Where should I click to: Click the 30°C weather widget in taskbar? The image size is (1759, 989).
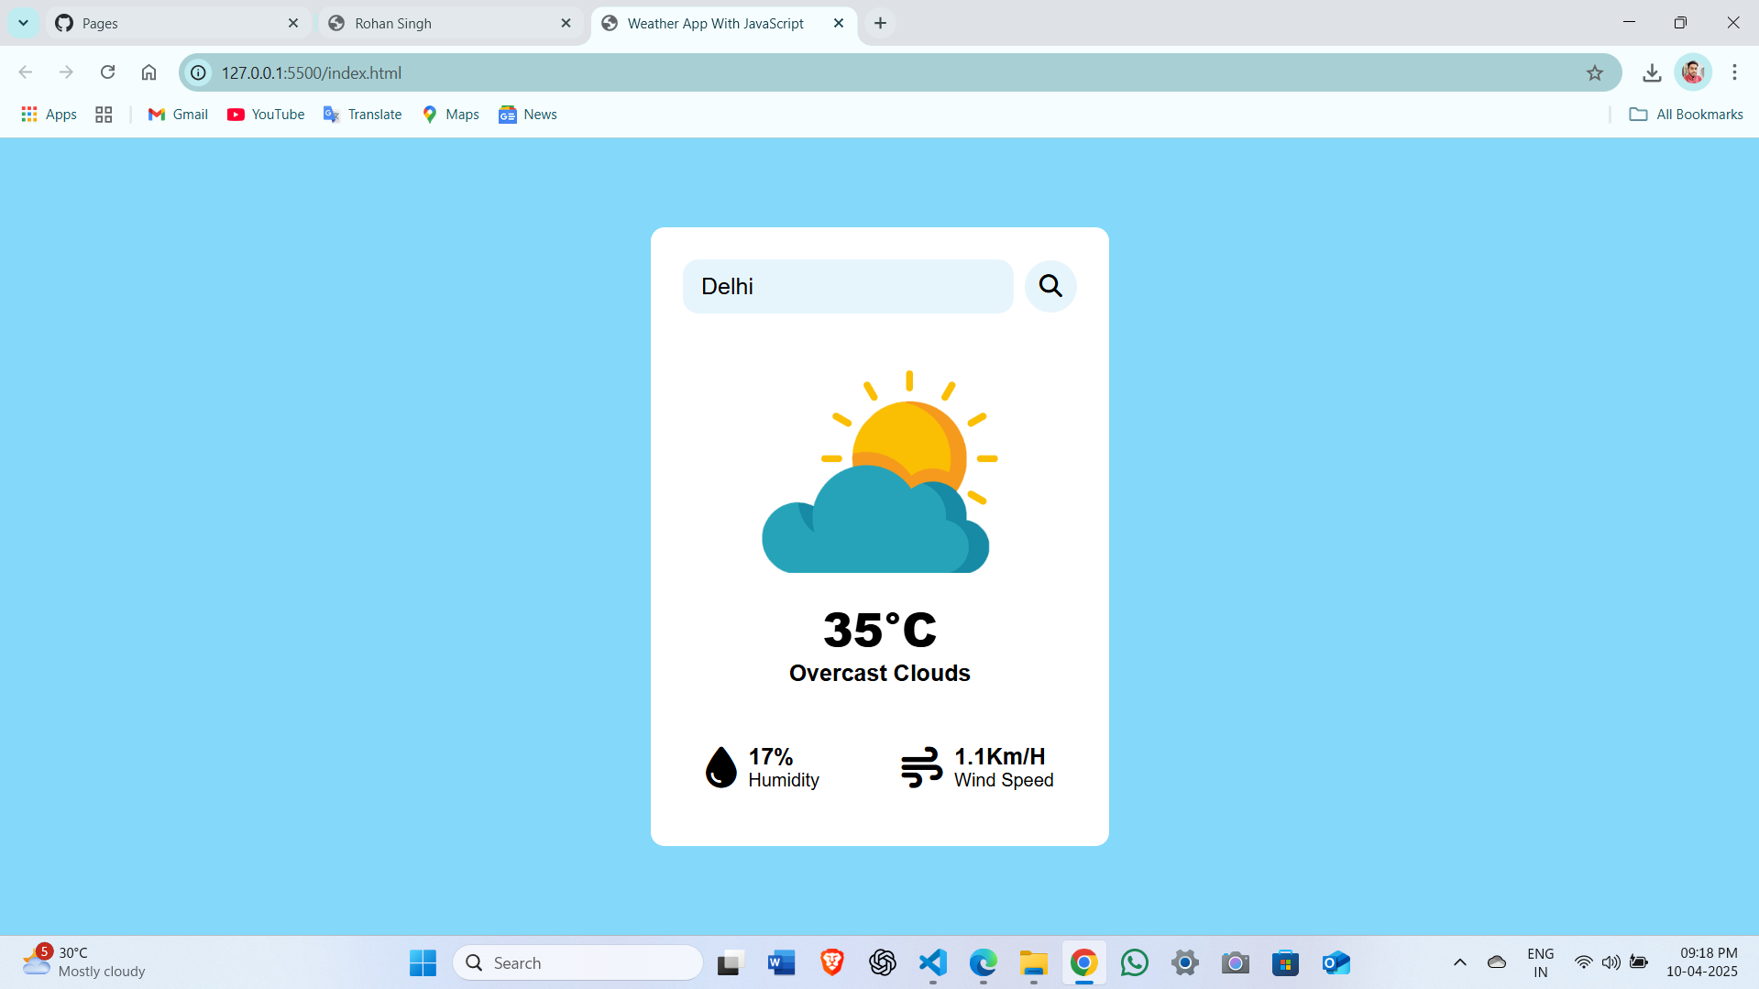[x=82, y=962]
